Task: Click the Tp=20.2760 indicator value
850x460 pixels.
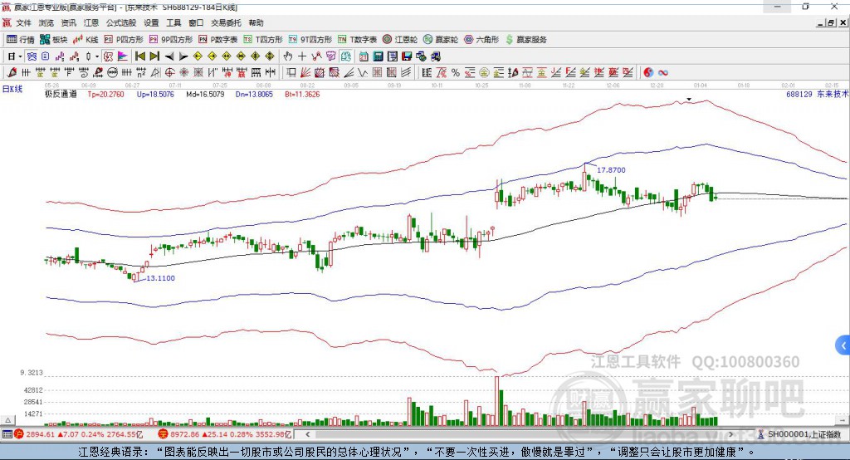Action: click(105, 94)
